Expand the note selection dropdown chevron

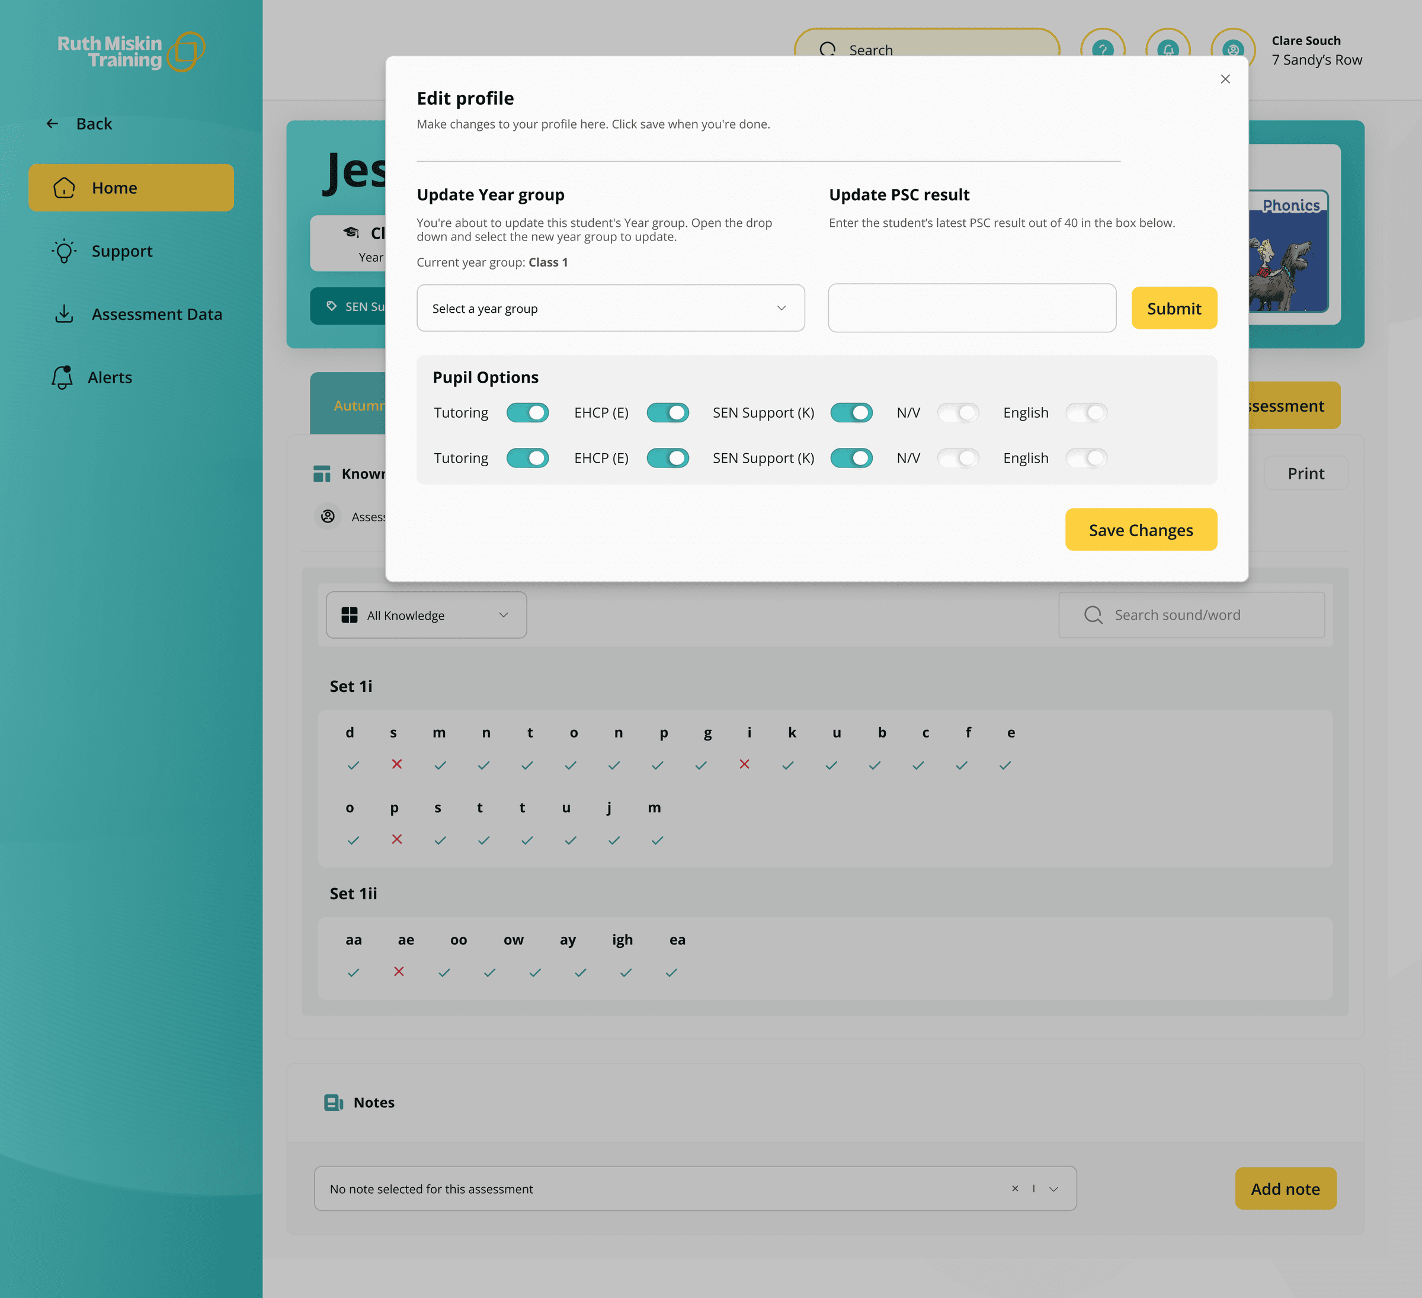(1053, 1188)
